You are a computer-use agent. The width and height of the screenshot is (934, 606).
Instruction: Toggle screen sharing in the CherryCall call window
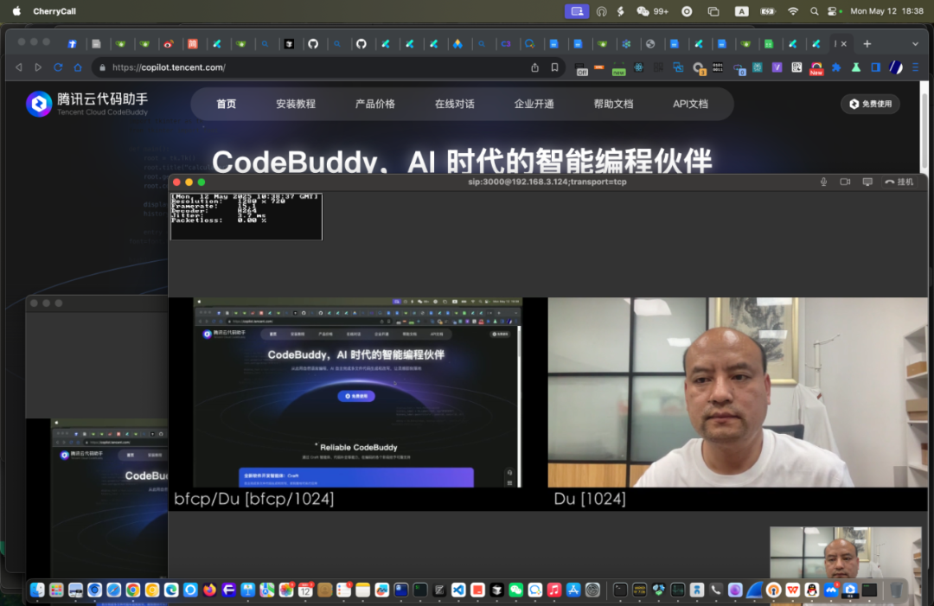click(x=867, y=182)
